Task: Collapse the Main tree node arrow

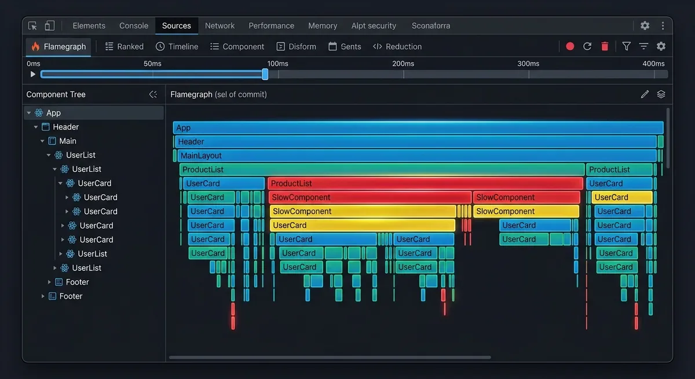Action: (x=42, y=141)
